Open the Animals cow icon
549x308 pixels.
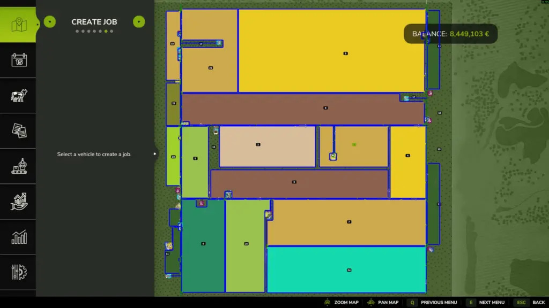[x=19, y=96]
